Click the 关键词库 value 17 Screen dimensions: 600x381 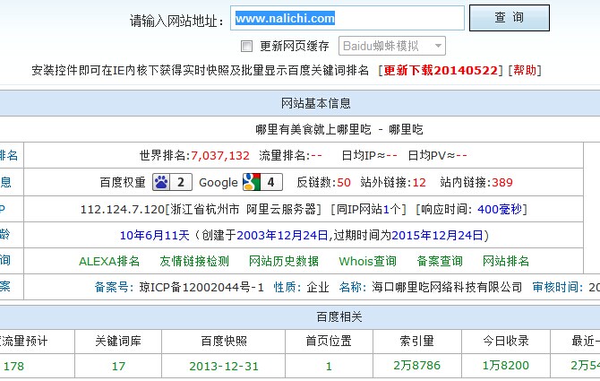click(x=118, y=367)
